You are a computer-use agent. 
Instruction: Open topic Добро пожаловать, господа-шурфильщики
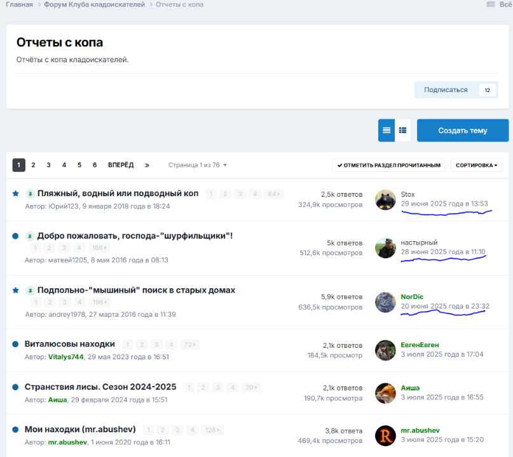pos(135,236)
